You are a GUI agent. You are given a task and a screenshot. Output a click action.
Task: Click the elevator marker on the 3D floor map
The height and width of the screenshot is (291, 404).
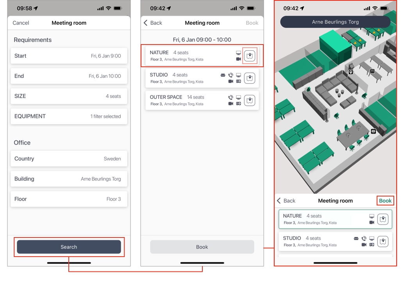pos(350,72)
